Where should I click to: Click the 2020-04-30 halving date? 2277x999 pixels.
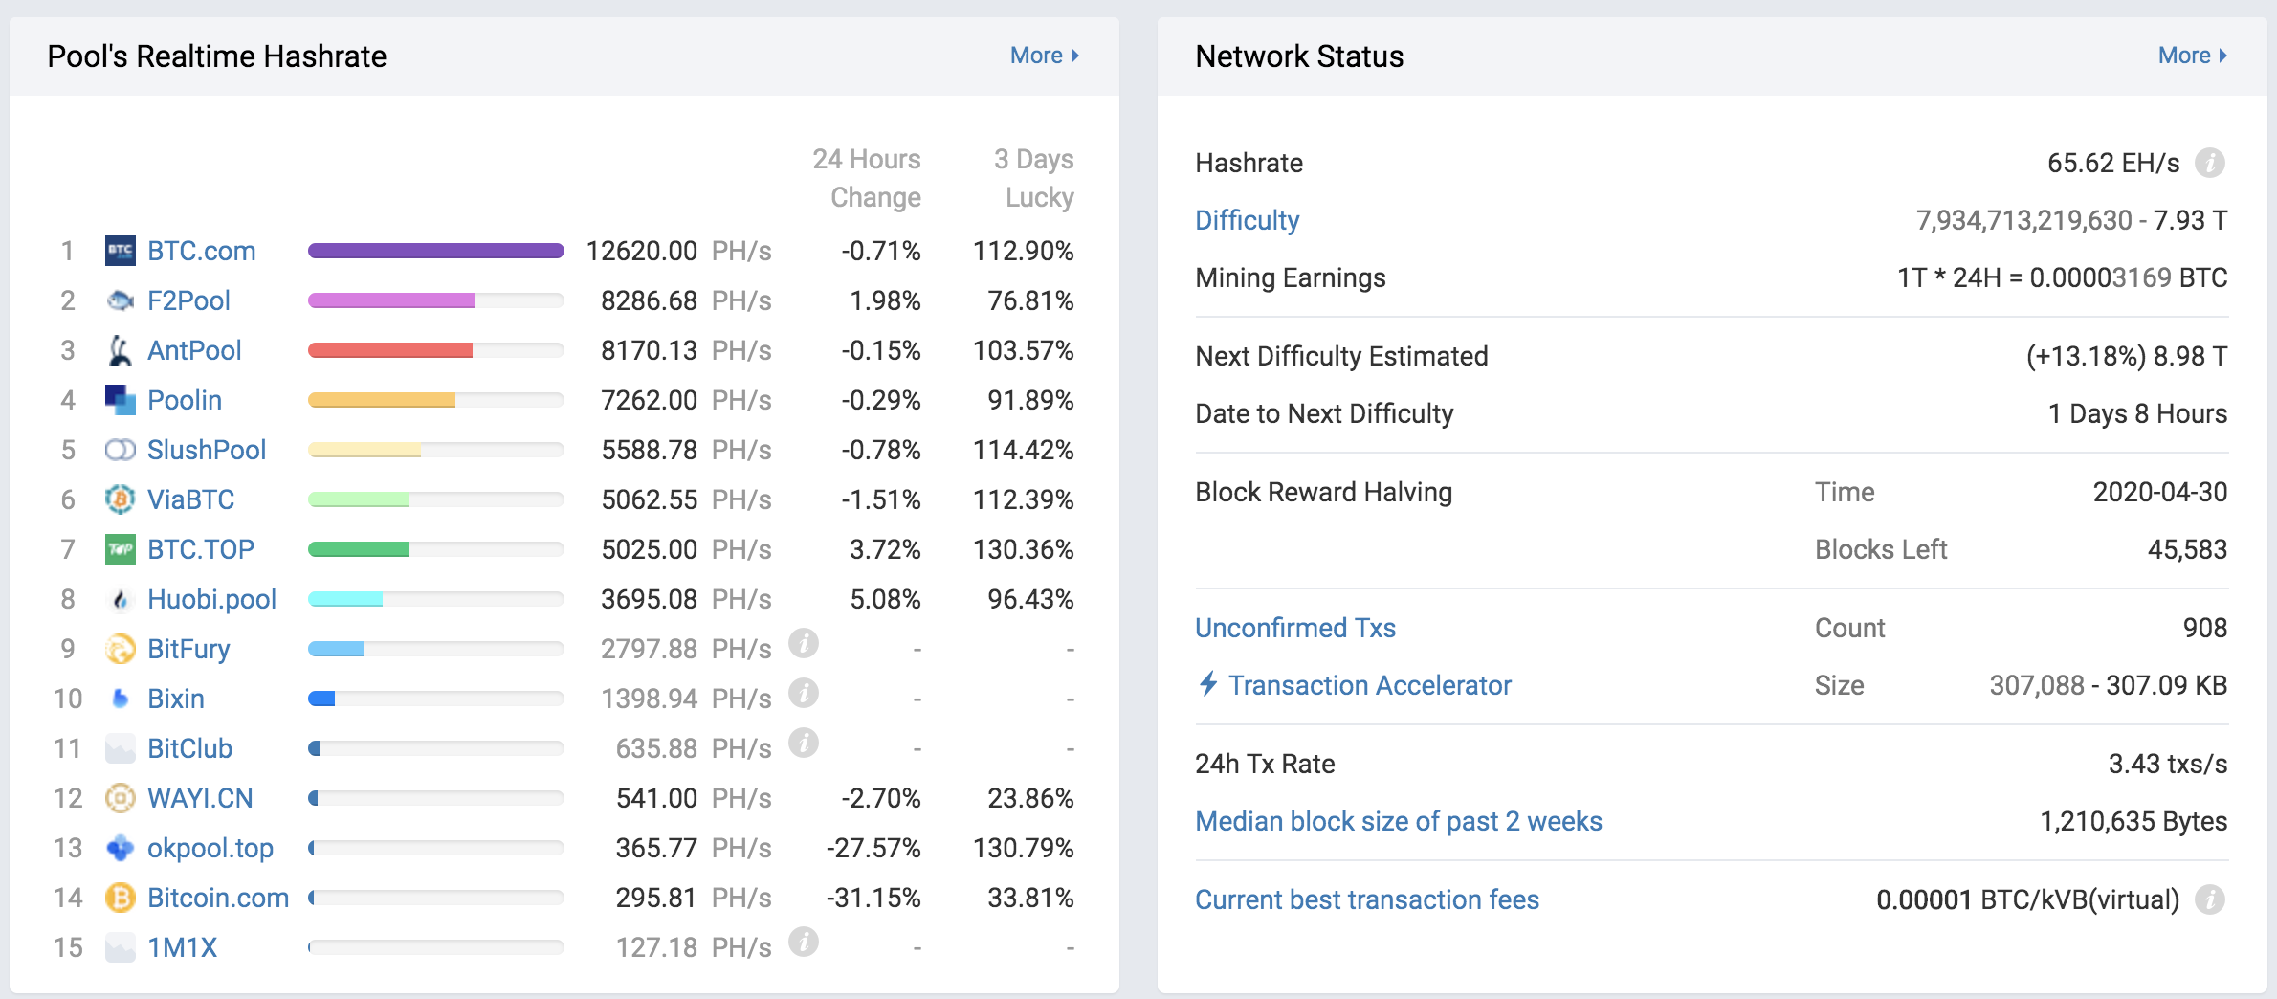(x=2160, y=492)
